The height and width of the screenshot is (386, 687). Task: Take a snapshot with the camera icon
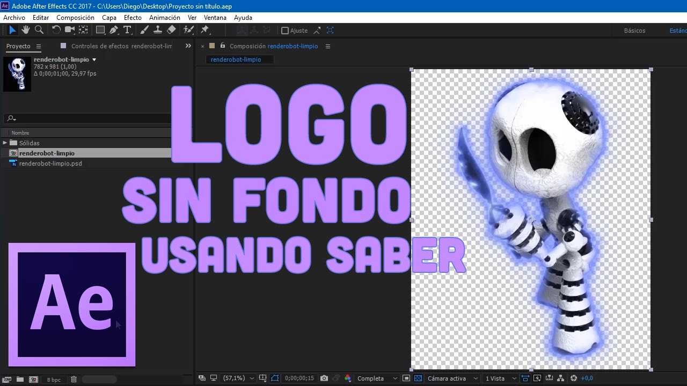click(x=324, y=378)
